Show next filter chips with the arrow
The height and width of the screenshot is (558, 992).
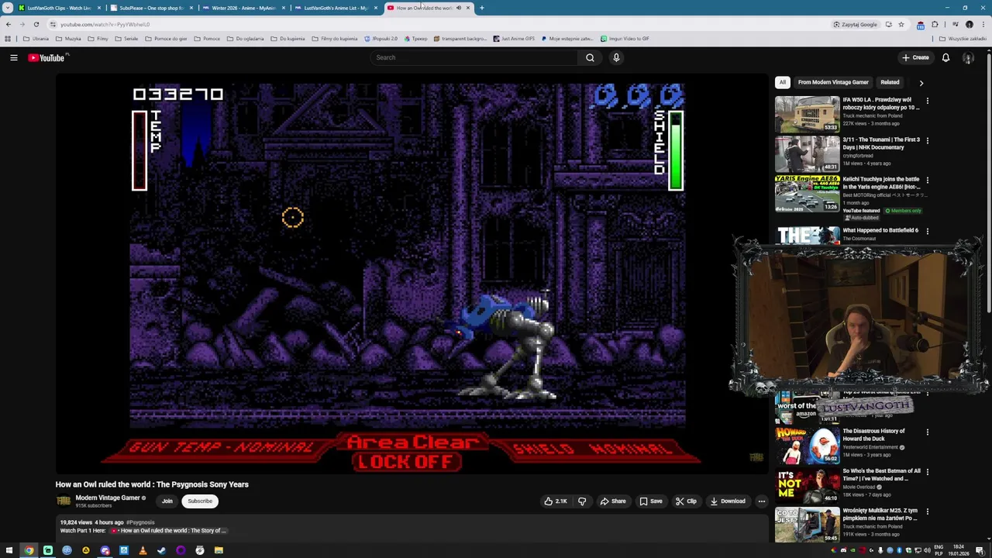pyautogui.click(x=921, y=82)
